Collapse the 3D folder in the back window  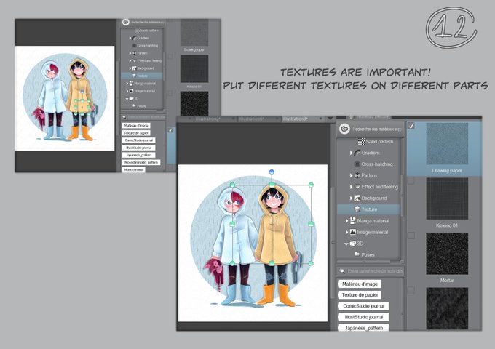127,99
